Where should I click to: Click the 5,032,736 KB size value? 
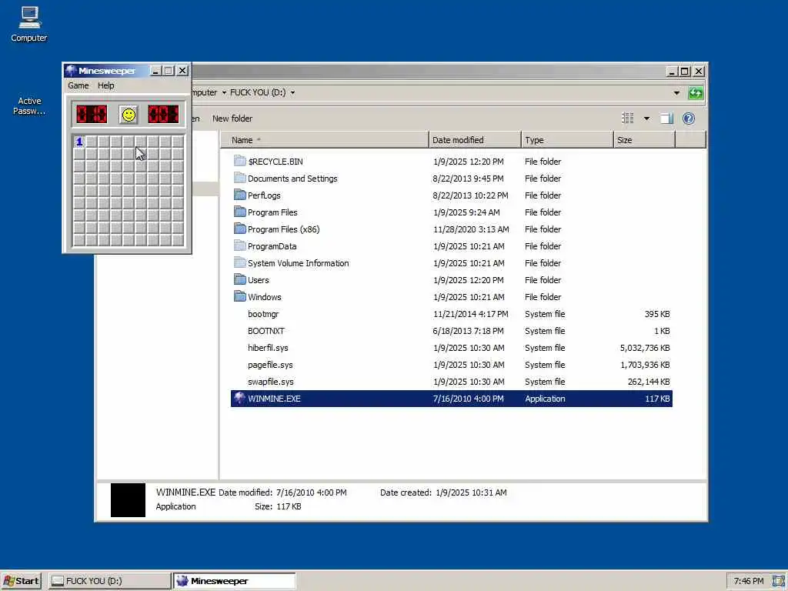pos(645,348)
